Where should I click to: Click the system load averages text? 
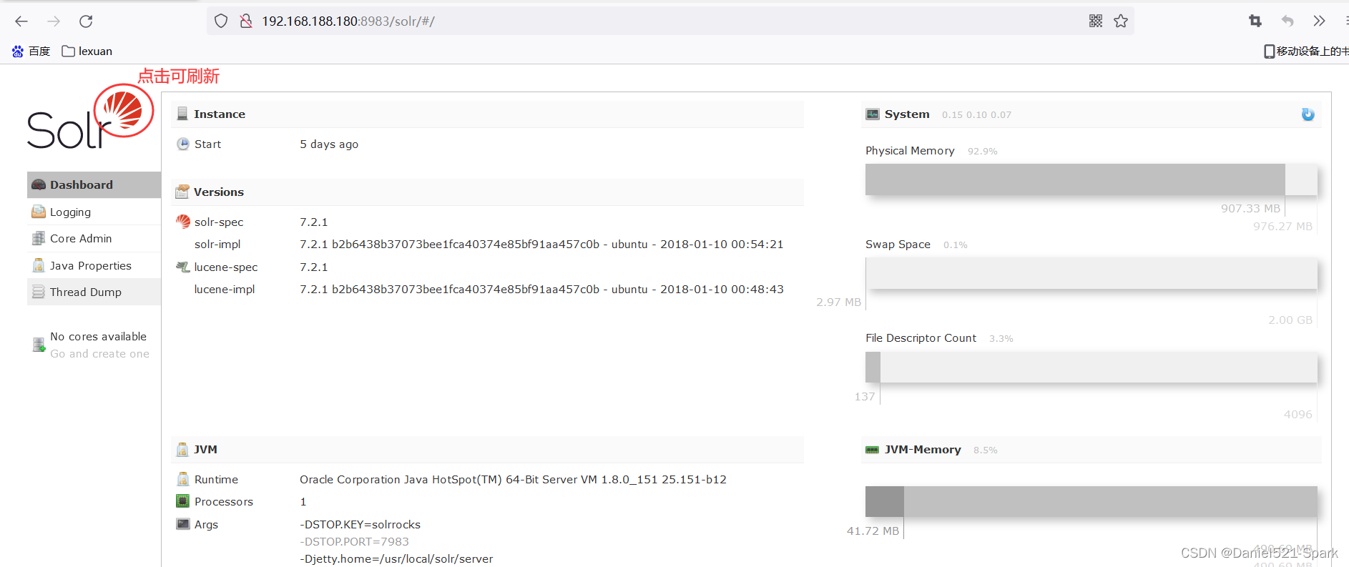click(x=976, y=115)
